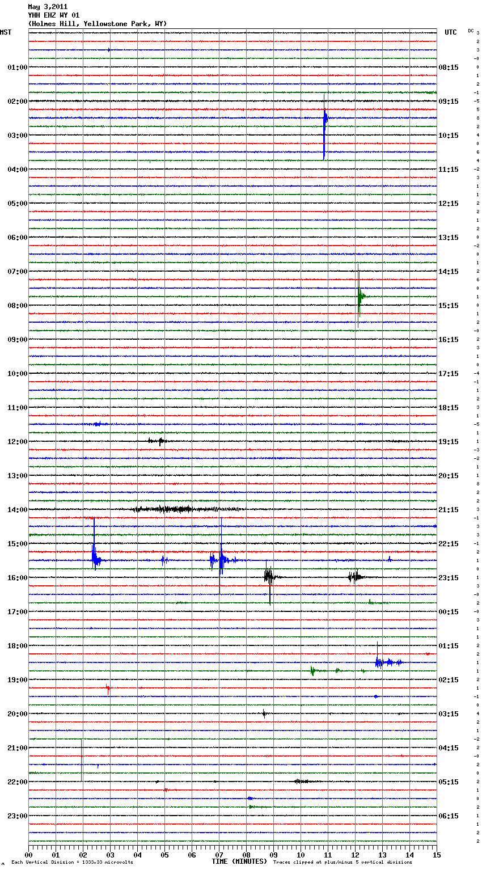Screen dimensions: 482x870
Task: Click the 'DC' column header
Action: [471, 31]
